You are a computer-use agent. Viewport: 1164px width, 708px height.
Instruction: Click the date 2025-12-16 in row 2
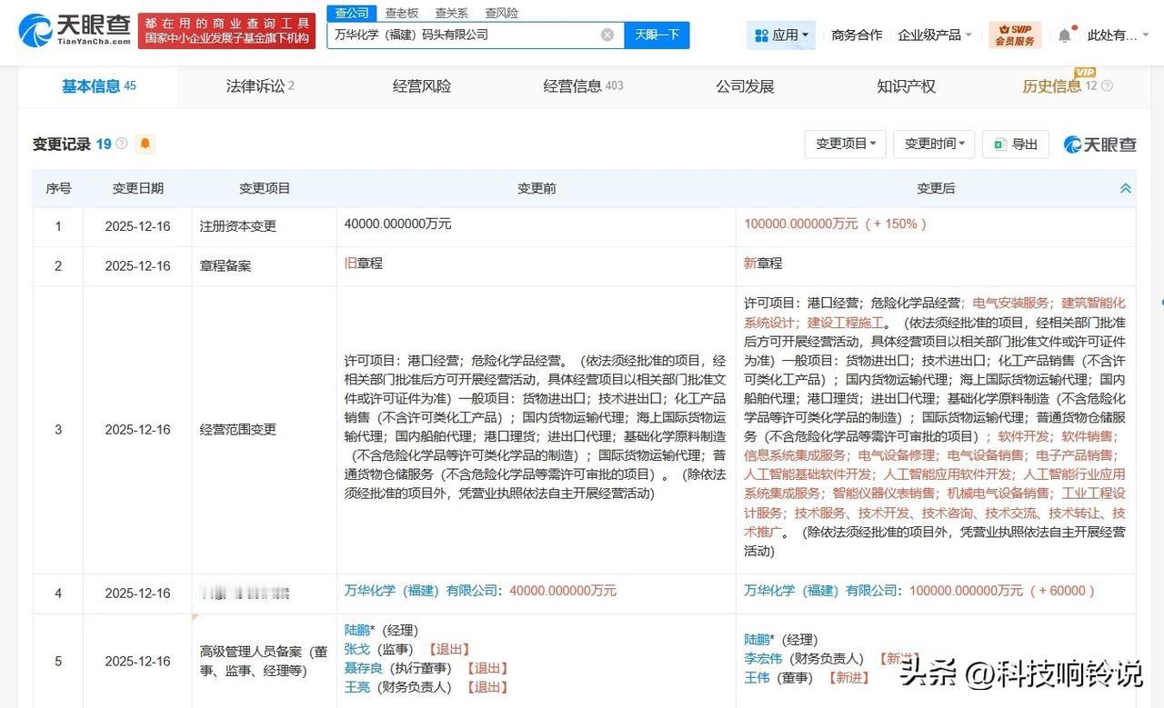tap(137, 266)
